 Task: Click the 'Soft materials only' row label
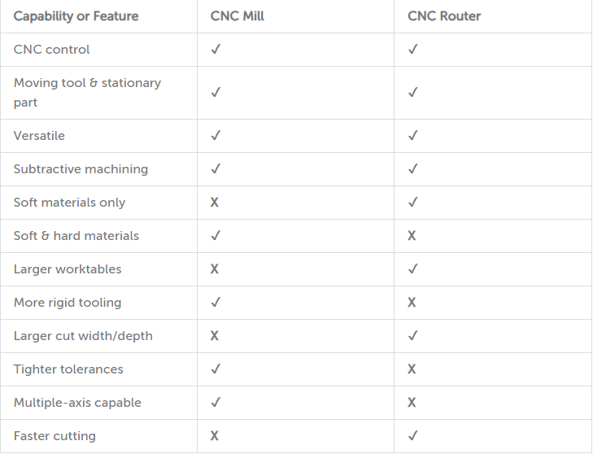[x=69, y=203]
